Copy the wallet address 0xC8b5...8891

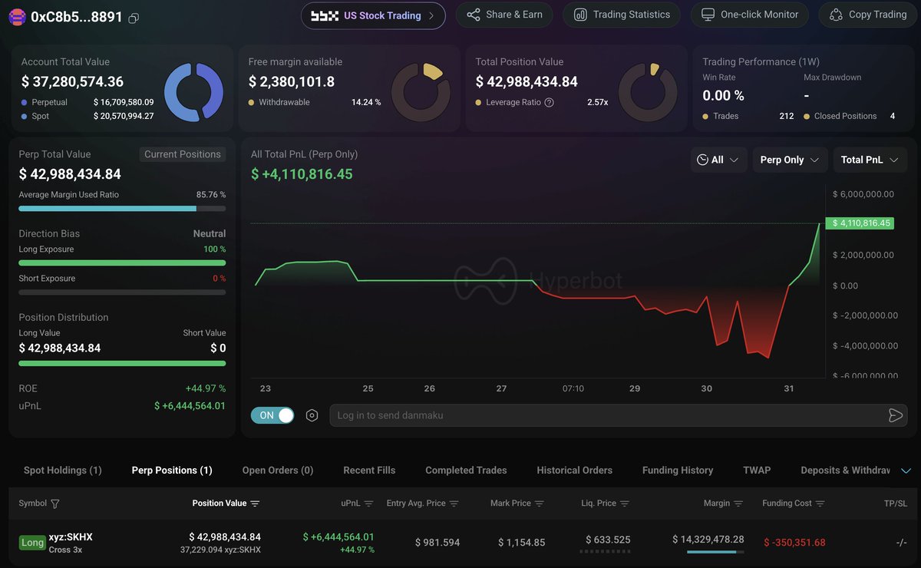134,18
